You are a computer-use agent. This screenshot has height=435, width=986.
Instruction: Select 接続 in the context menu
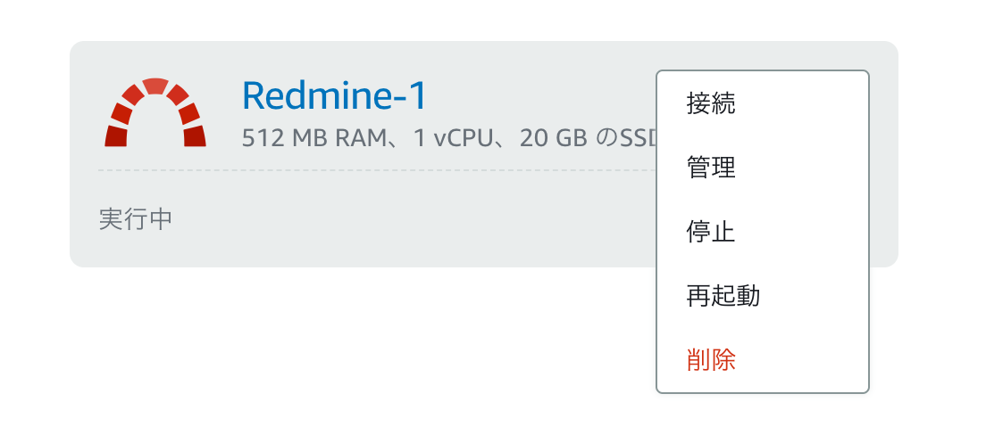pos(711,103)
